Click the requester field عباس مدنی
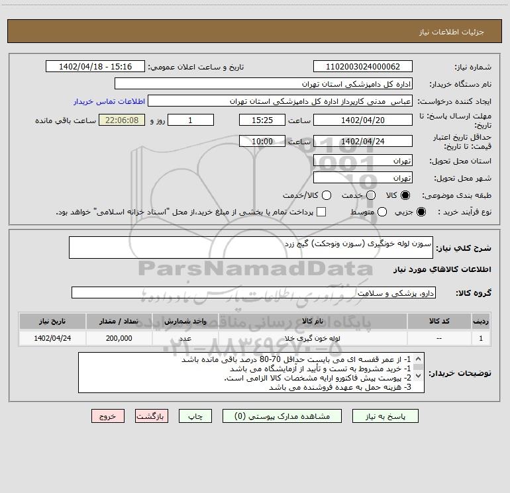 pos(280,101)
